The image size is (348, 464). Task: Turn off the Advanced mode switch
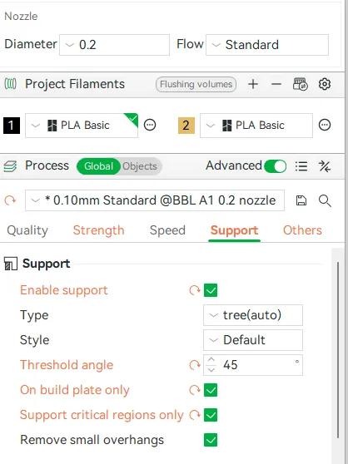[275, 166]
